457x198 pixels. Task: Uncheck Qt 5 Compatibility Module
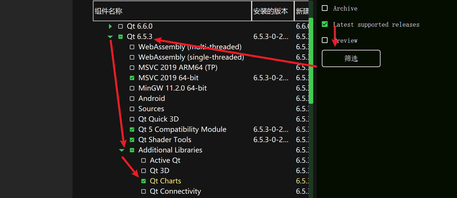pos(132,130)
